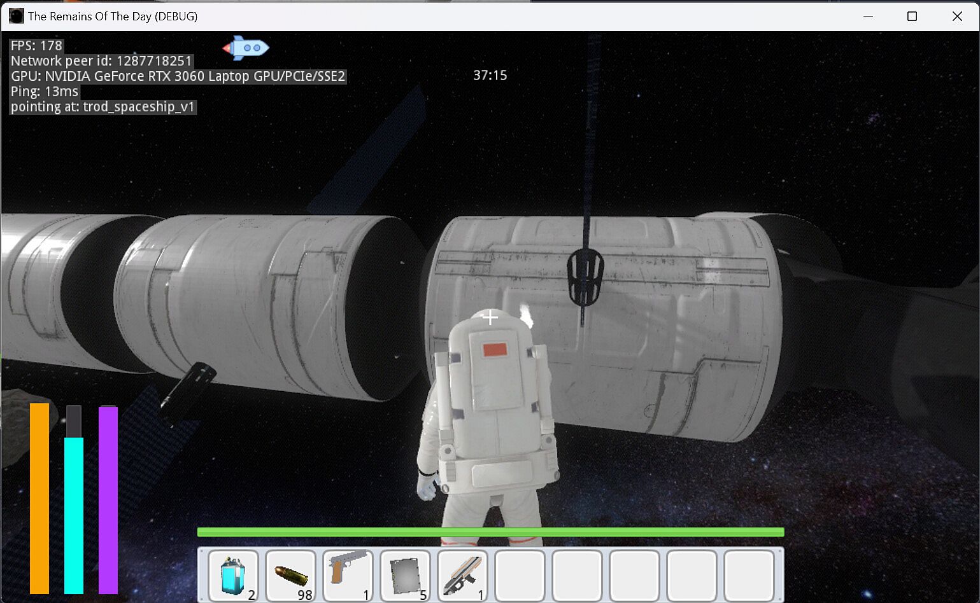
Task: Maximize the game window
Action: coord(912,16)
